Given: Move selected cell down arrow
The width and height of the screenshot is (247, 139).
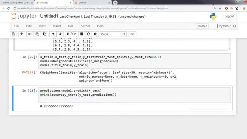Looking at the screenshot, I should (x=60, y=34).
